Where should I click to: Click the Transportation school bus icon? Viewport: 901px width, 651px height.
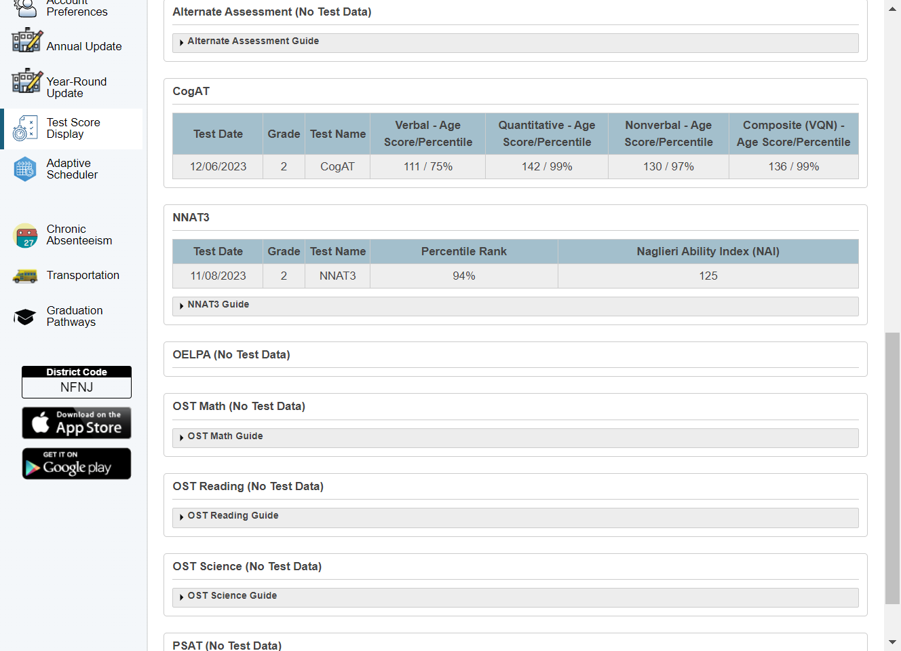click(x=25, y=276)
